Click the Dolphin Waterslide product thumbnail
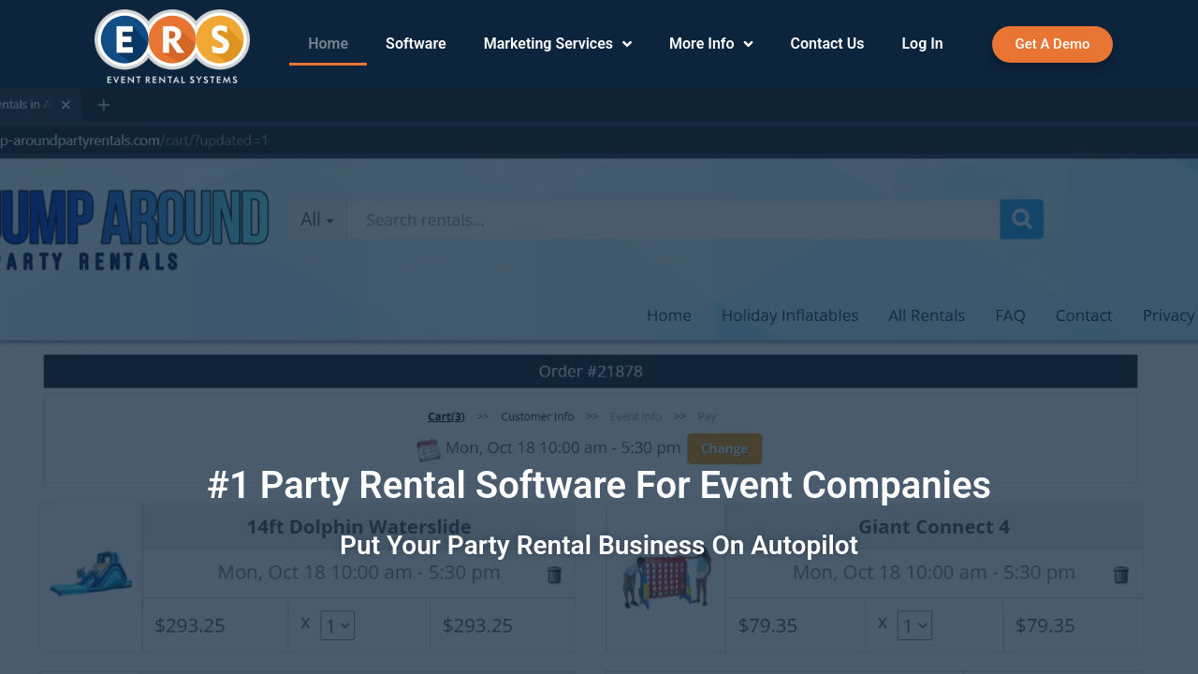 (x=91, y=575)
